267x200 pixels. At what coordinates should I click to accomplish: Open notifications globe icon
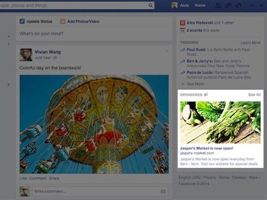pyautogui.click(x=238, y=6)
